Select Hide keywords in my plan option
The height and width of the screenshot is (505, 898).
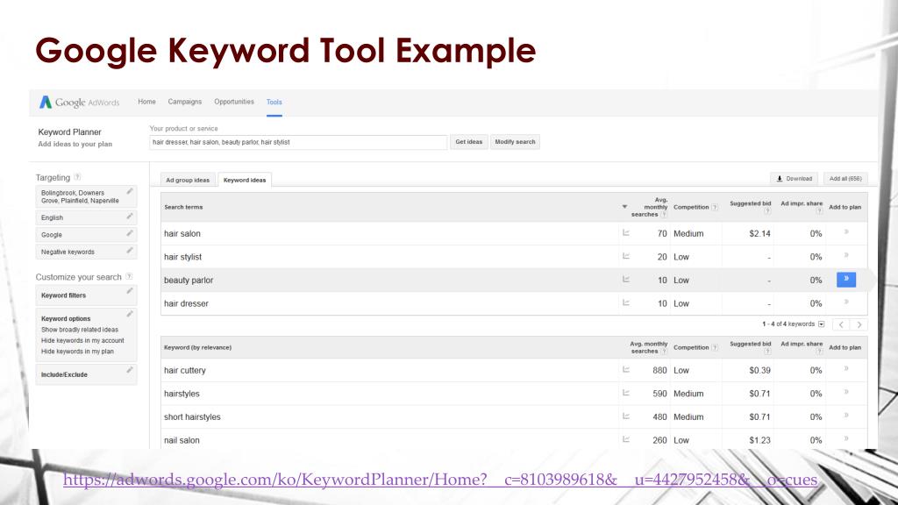pyautogui.click(x=77, y=352)
